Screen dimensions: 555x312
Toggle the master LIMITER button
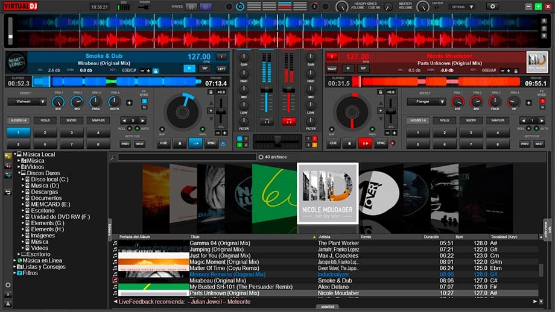click(437, 7)
